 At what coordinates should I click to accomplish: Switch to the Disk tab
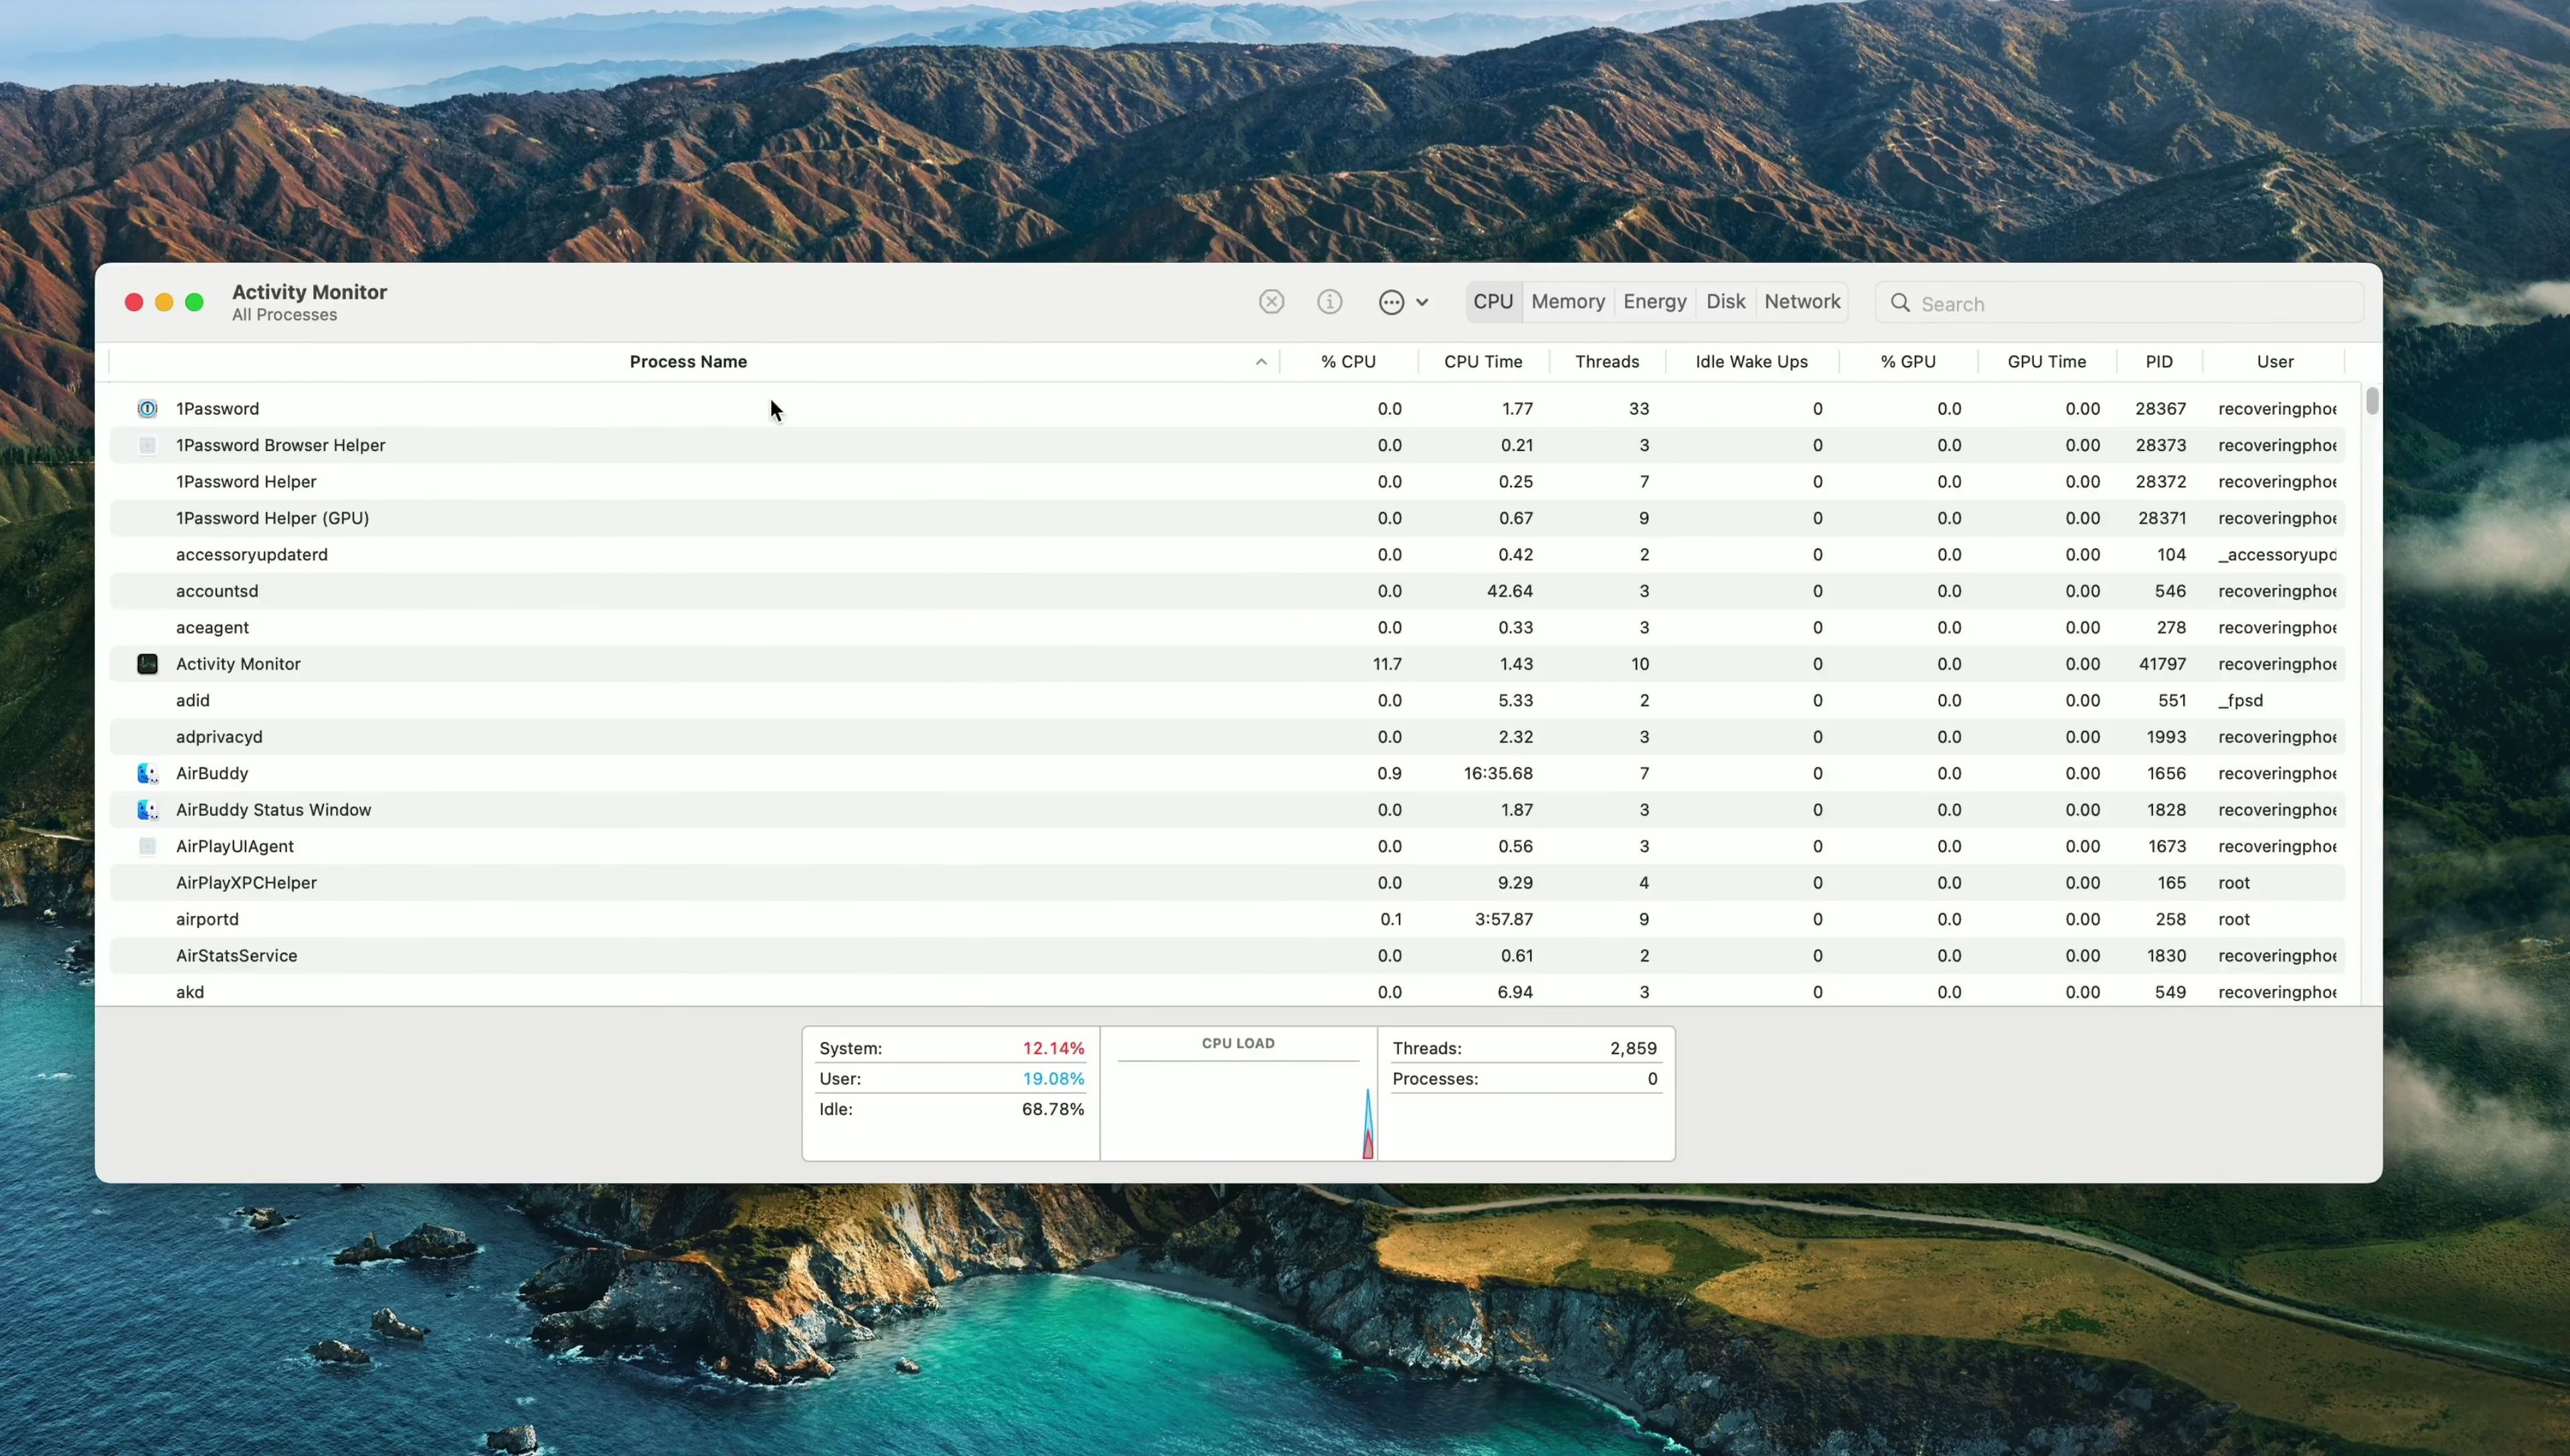1725,302
